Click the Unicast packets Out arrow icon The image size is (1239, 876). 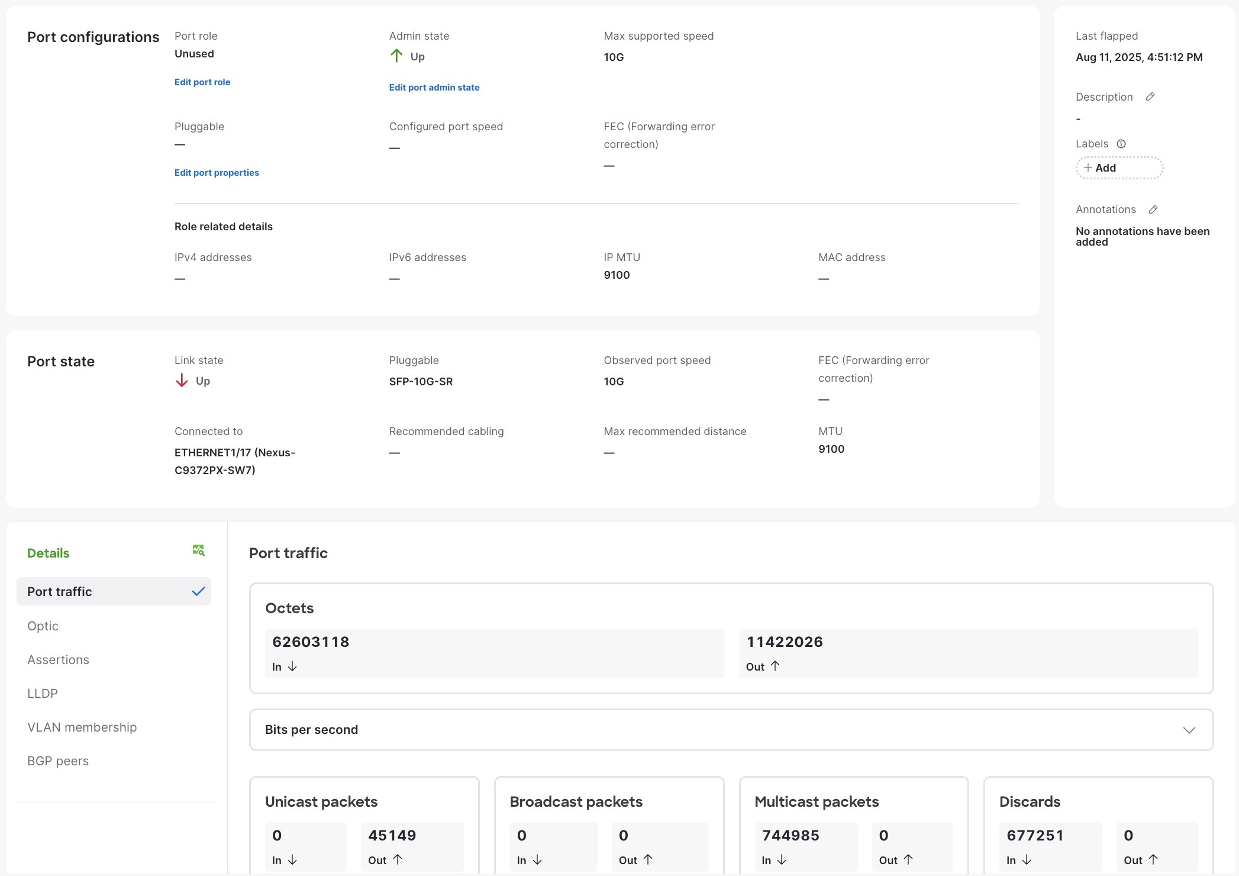(398, 859)
